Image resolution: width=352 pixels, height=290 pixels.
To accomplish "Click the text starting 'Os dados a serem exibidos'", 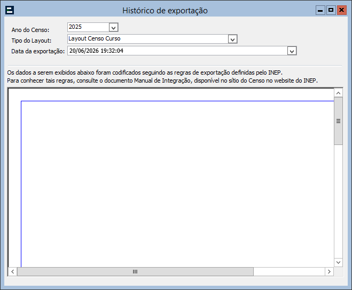I will pyautogui.click(x=145, y=72).
